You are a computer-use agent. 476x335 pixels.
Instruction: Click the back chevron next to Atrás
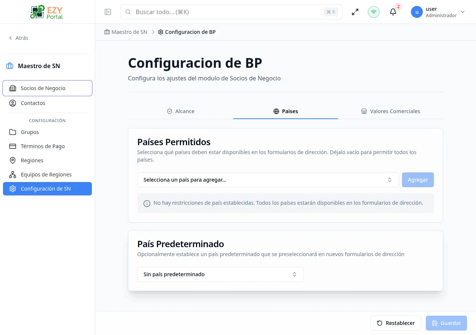click(10, 38)
